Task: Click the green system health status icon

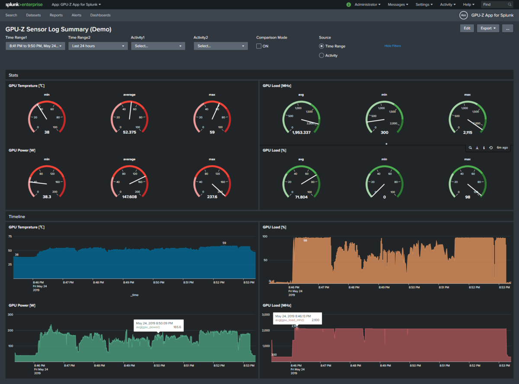Action: click(349, 4)
